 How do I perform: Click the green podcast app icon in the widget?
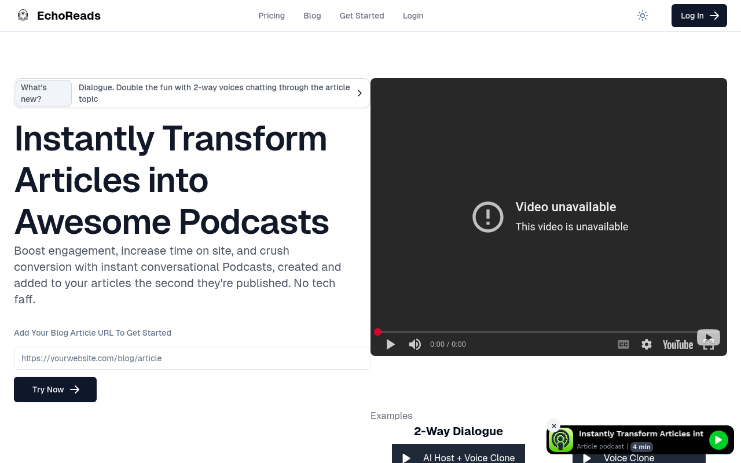click(x=560, y=440)
